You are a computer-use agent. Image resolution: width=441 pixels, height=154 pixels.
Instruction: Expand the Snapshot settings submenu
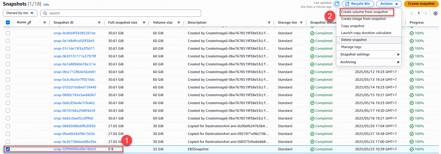coord(369,54)
